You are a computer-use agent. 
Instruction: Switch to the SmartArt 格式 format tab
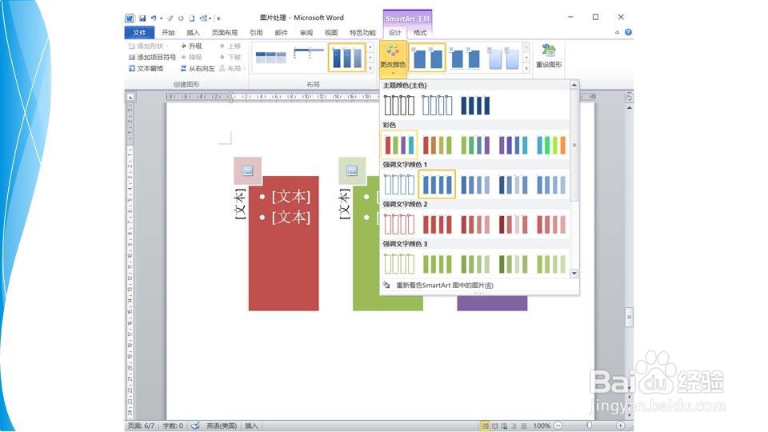420,32
